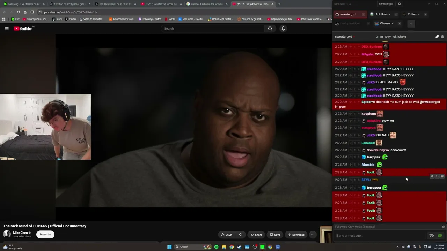Click the Share button under video
Screen dimensions: 447x251
256,235
